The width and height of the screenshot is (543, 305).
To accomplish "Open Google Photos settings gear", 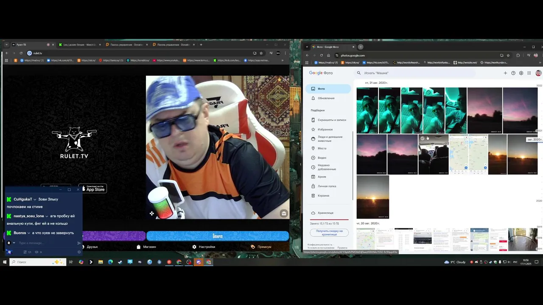I will pyautogui.click(x=521, y=73).
